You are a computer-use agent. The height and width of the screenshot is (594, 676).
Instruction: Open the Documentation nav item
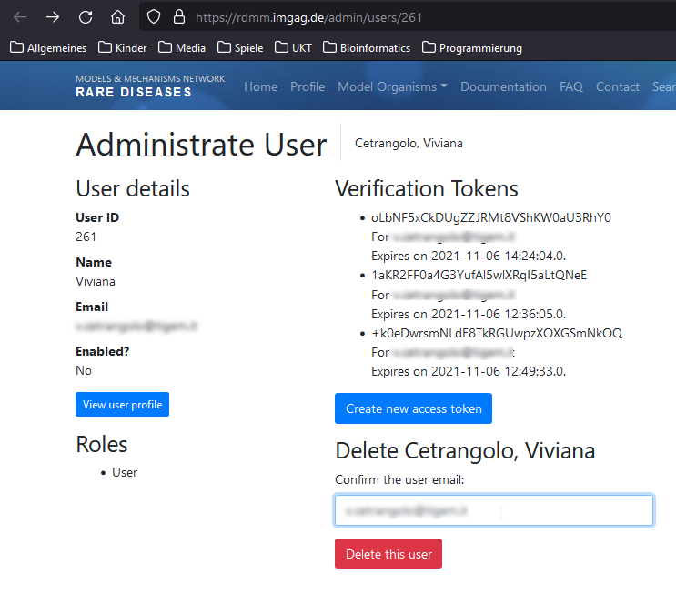click(503, 86)
